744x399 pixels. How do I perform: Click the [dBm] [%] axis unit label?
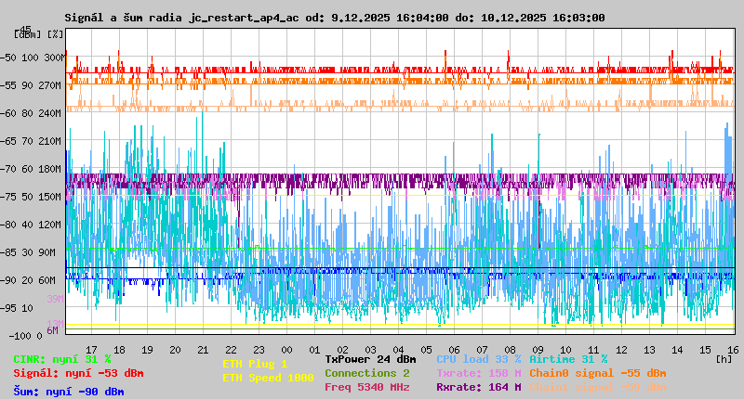pos(39,33)
